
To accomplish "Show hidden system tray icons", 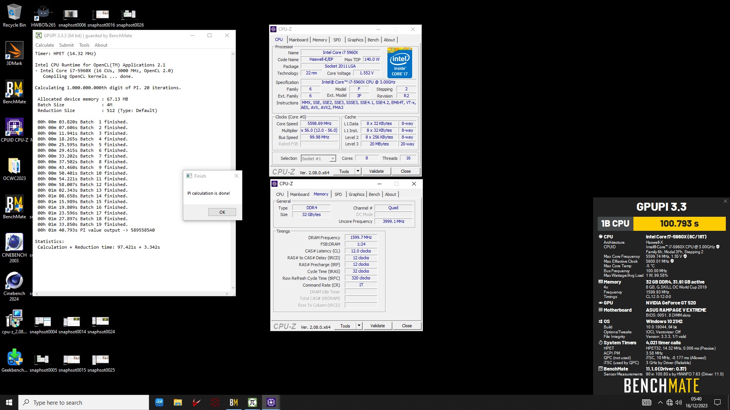I will (660, 402).
